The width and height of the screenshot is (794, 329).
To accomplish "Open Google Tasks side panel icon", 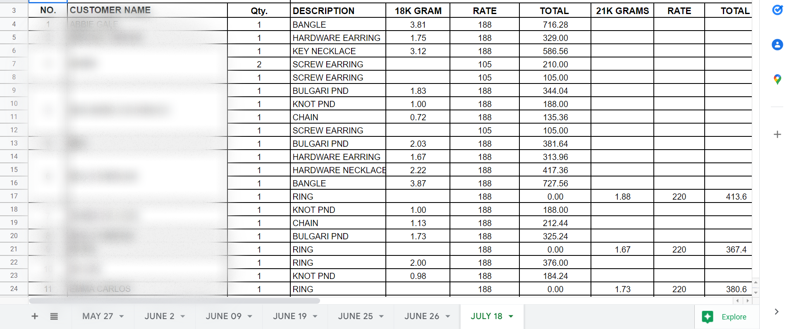I will click(x=777, y=10).
